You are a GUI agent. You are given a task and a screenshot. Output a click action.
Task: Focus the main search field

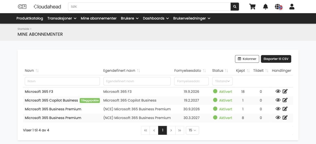click(x=149, y=7)
